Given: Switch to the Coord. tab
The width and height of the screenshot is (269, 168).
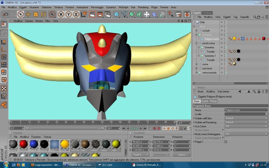Looking at the screenshot, I should point(205,101).
